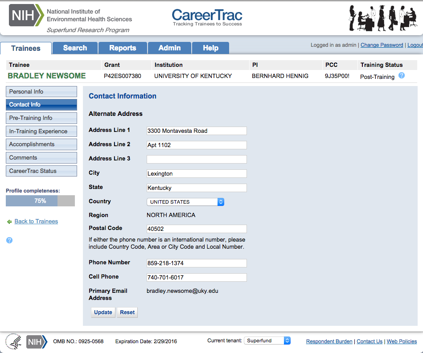
Task: Click the email bradley.newsome@uky.edu
Action: (x=182, y=291)
